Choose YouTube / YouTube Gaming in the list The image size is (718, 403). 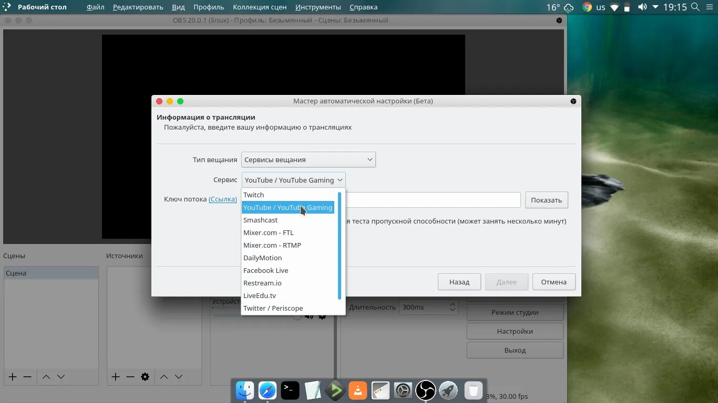point(288,207)
